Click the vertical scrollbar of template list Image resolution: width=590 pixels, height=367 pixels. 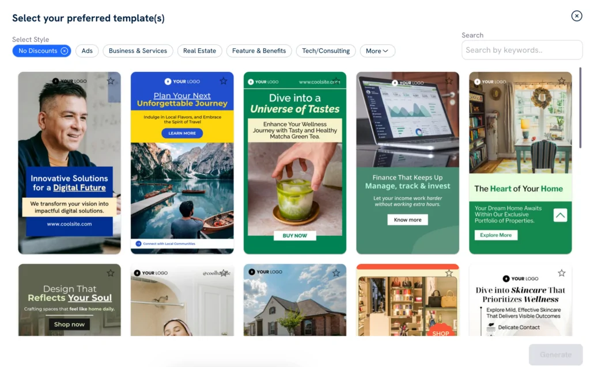tap(580, 108)
